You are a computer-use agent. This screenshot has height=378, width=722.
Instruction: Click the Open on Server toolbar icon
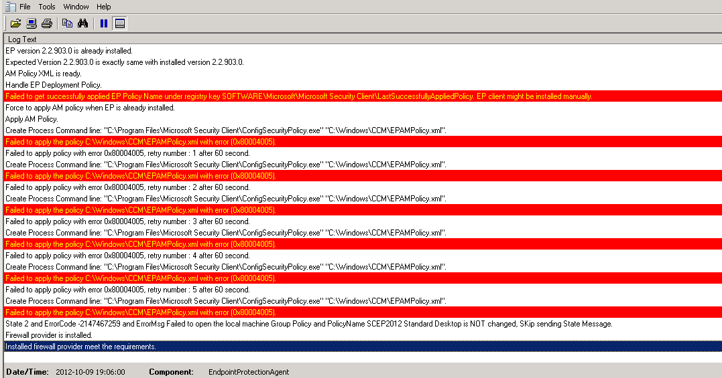click(32, 23)
